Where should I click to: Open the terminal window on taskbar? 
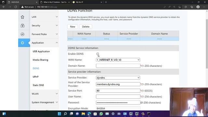click(x=149, y=114)
